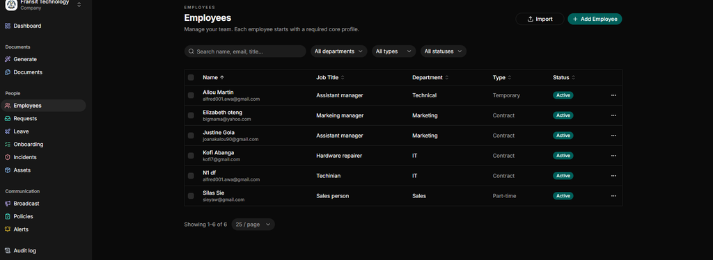Click the Policies clipboard icon
The image size is (713, 260).
point(7,216)
